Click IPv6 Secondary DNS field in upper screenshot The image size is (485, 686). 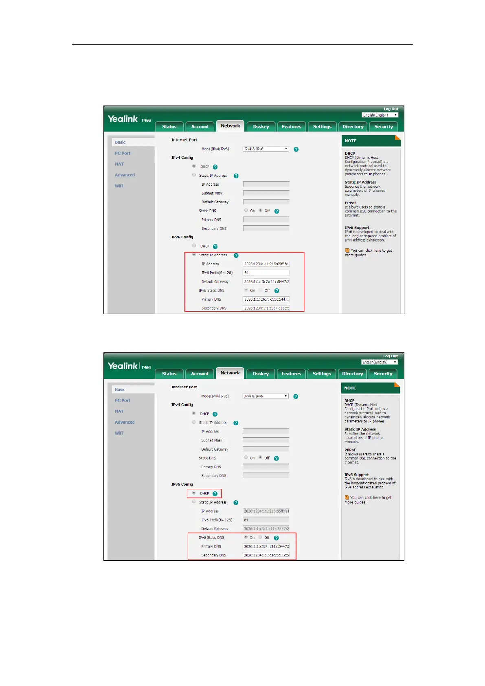(x=266, y=308)
